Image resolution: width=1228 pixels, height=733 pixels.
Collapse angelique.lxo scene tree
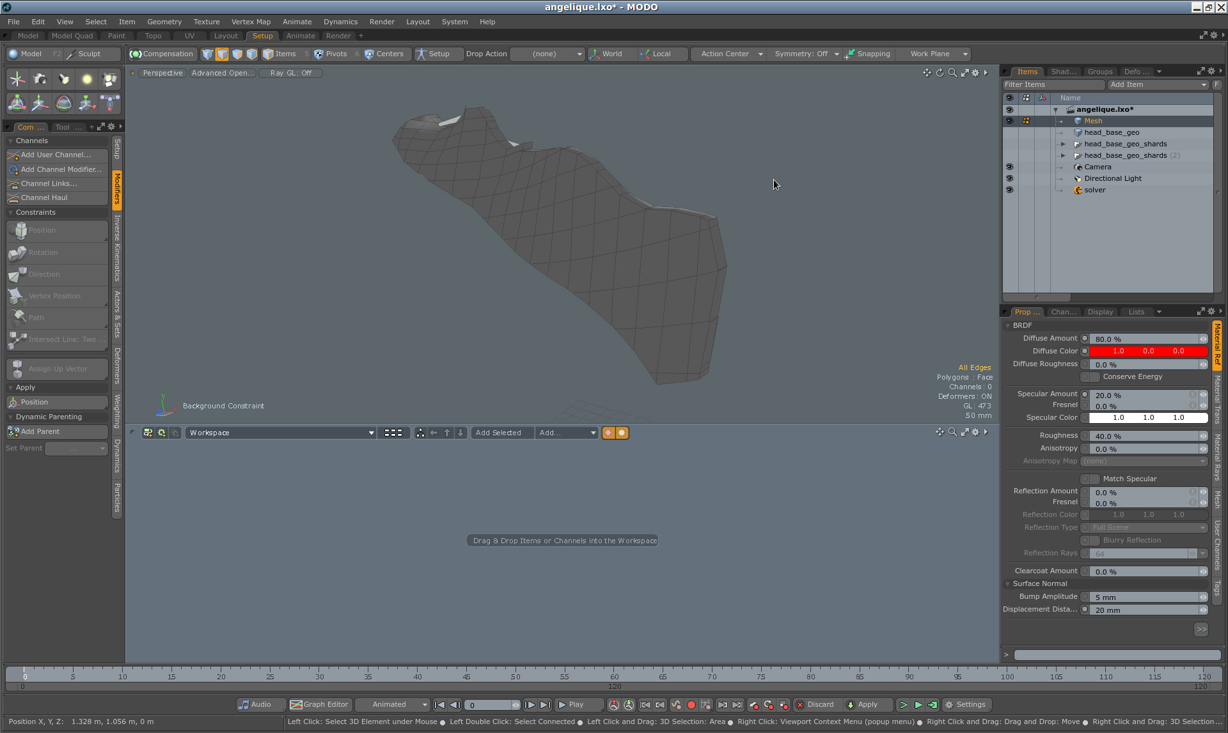tap(1055, 110)
